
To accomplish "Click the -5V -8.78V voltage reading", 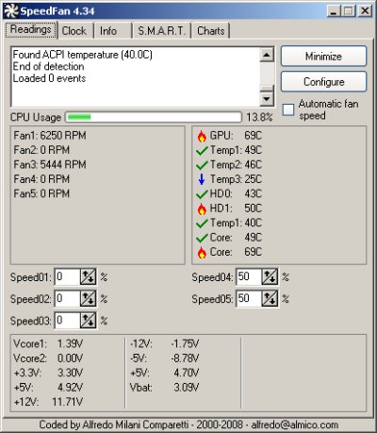I will point(164,358).
